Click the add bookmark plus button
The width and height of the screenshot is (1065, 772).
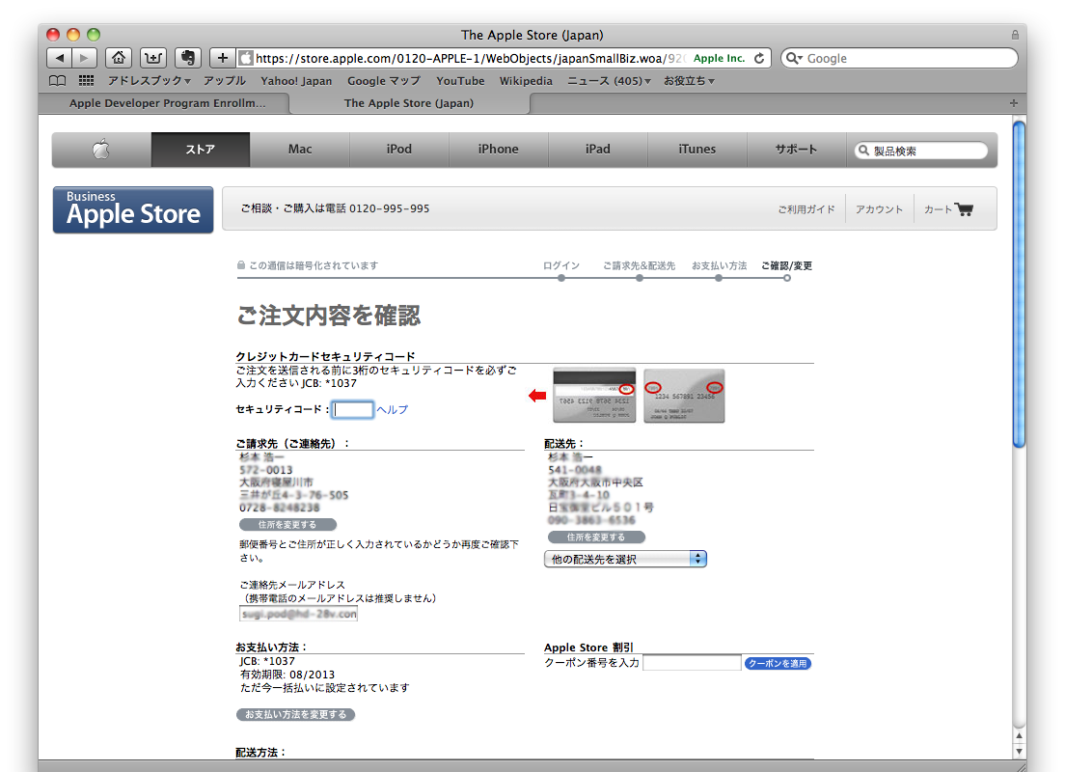(x=223, y=58)
